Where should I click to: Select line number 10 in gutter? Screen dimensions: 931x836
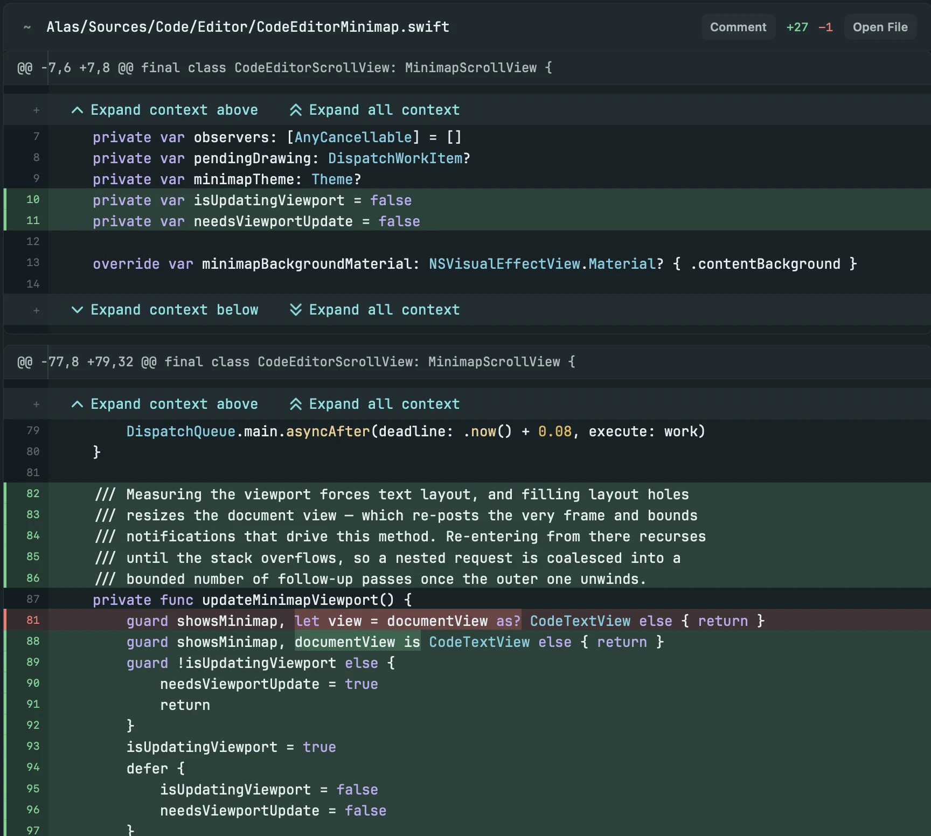[33, 200]
